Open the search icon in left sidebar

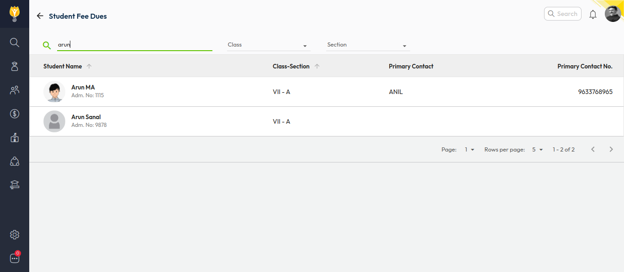coord(15,42)
